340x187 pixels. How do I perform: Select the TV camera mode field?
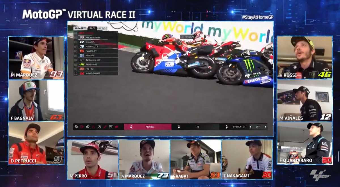tap(198, 127)
